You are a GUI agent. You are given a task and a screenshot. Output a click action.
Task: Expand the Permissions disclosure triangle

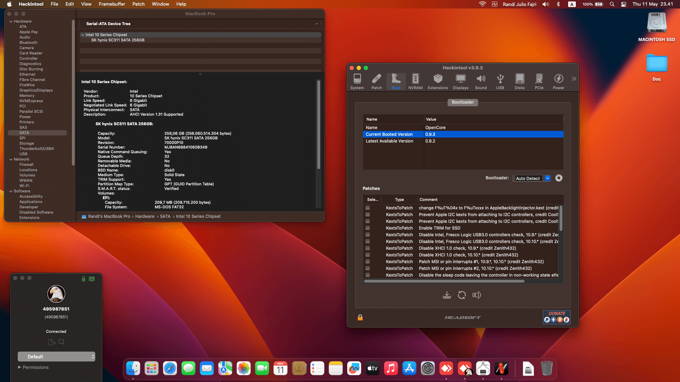pyautogui.click(x=19, y=367)
